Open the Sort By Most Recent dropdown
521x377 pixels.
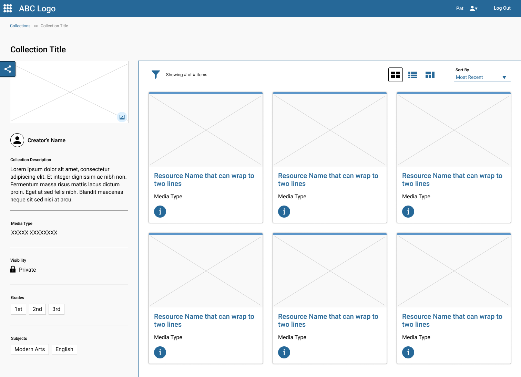(x=482, y=77)
